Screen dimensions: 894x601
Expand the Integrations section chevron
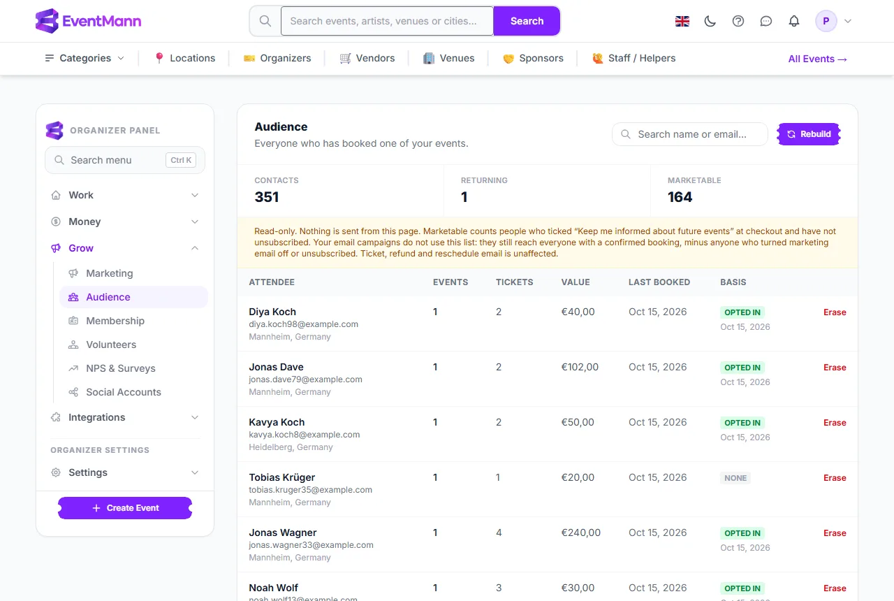click(x=195, y=417)
